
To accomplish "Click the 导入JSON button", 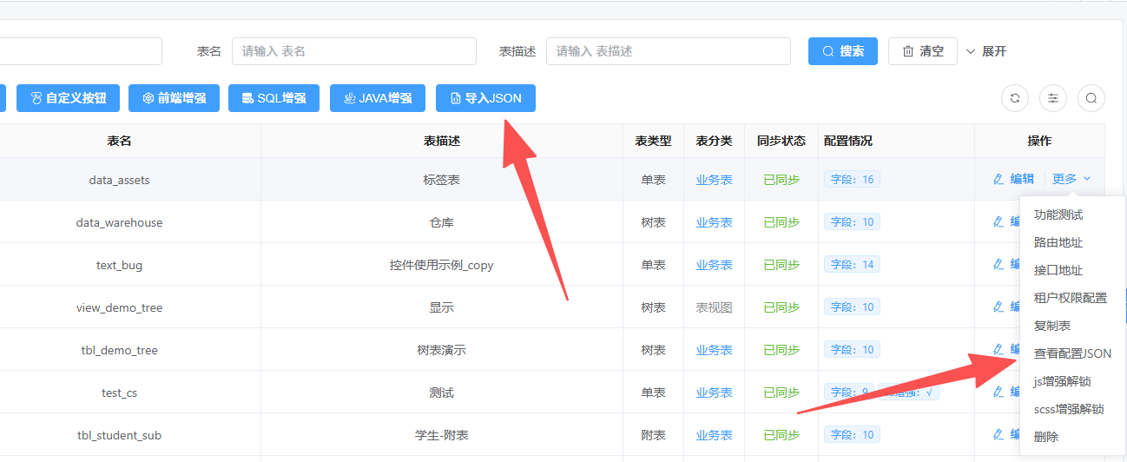I will coord(485,98).
